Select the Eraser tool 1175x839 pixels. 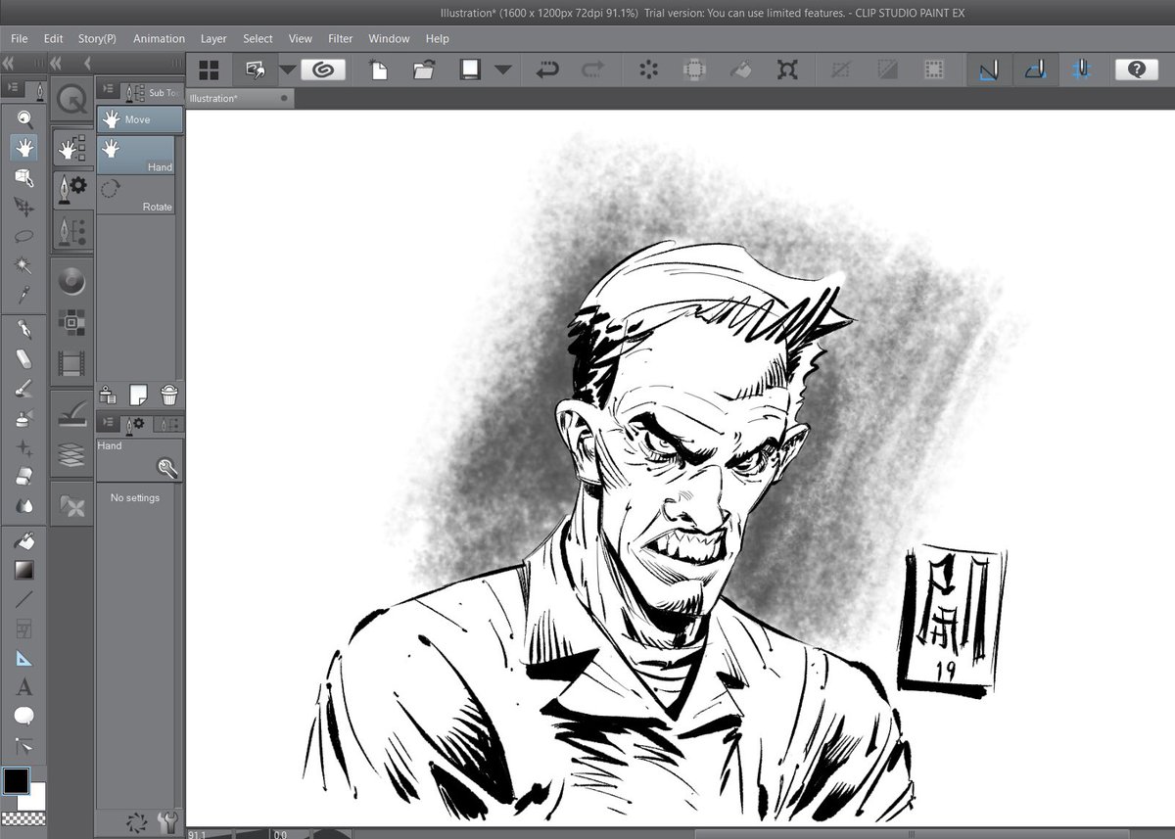(24, 478)
